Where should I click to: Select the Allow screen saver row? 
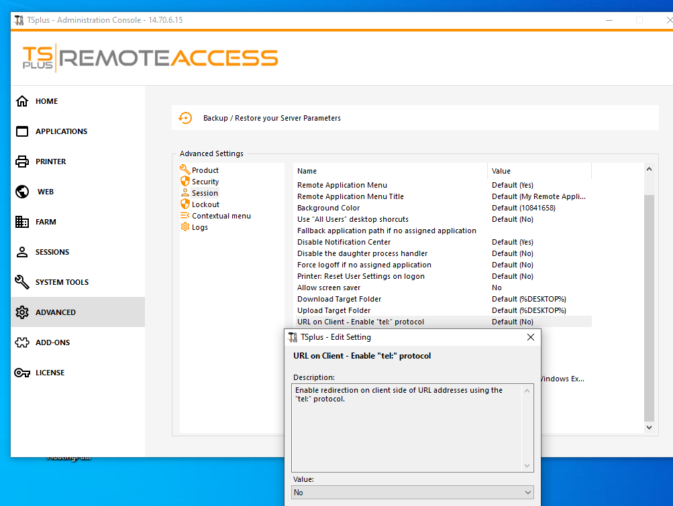[x=329, y=288]
